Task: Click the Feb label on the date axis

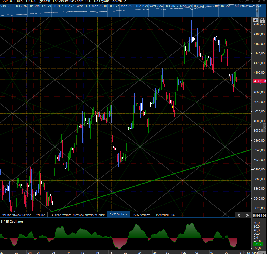Action: point(183,252)
